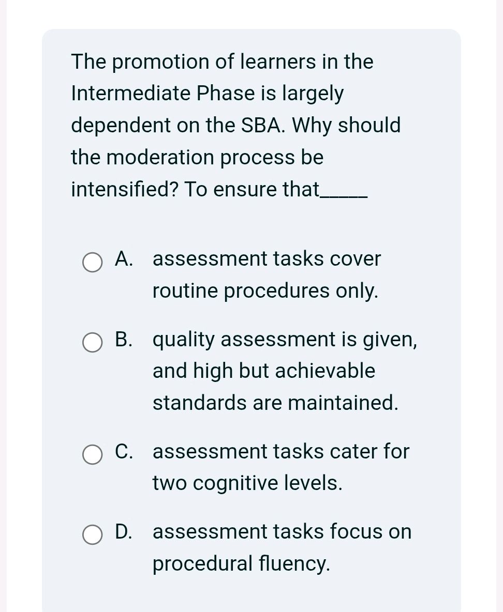
Task: Click the "assessment tasks cater for" answer text
Action: pyautogui.click(x=281, y=451)
